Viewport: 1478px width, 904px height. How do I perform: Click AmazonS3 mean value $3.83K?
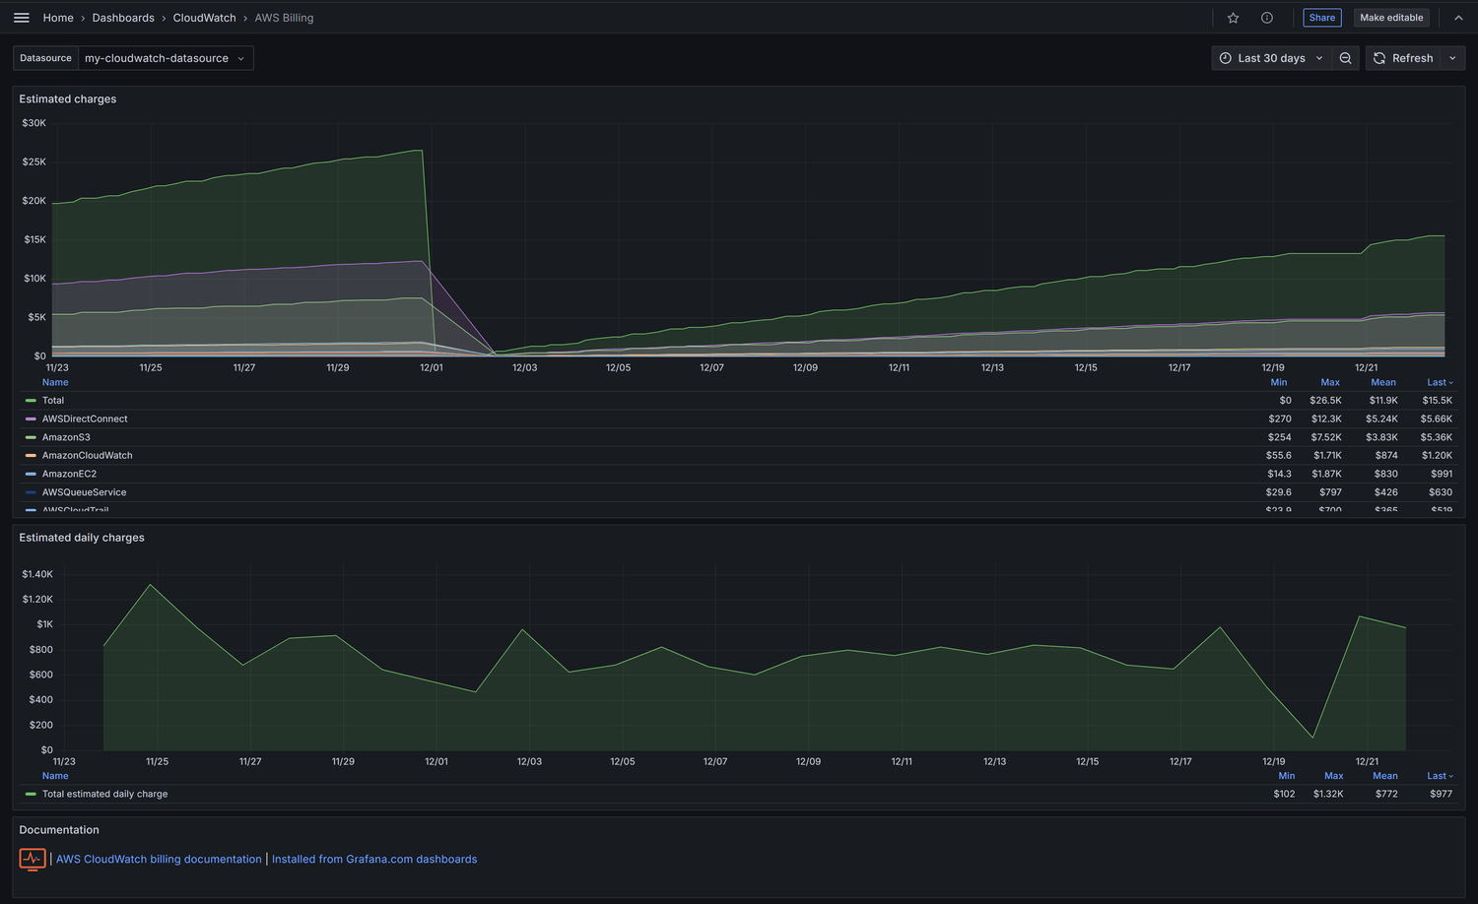1381,437
